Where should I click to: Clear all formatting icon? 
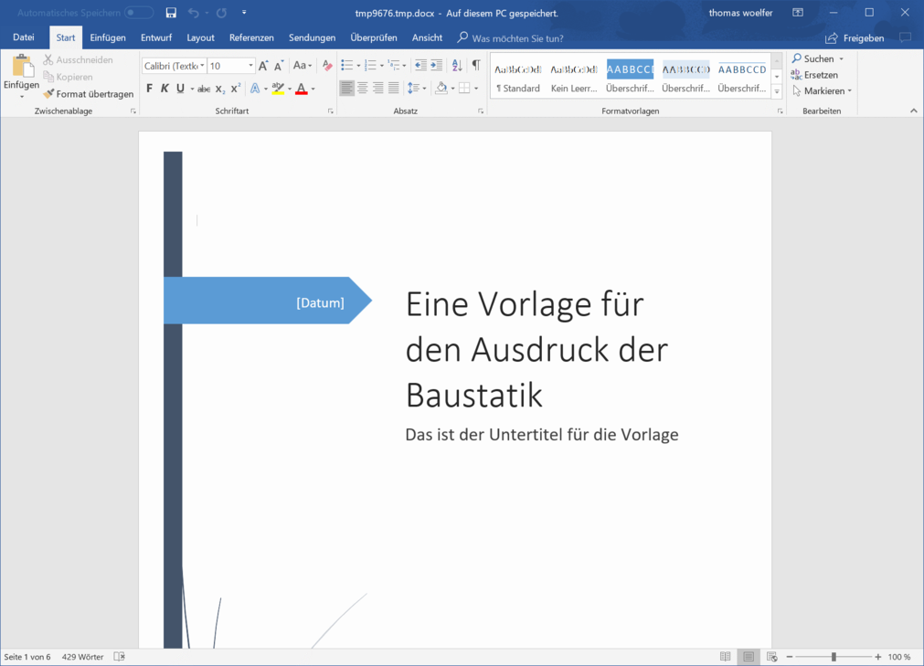[x=327, y=65]
